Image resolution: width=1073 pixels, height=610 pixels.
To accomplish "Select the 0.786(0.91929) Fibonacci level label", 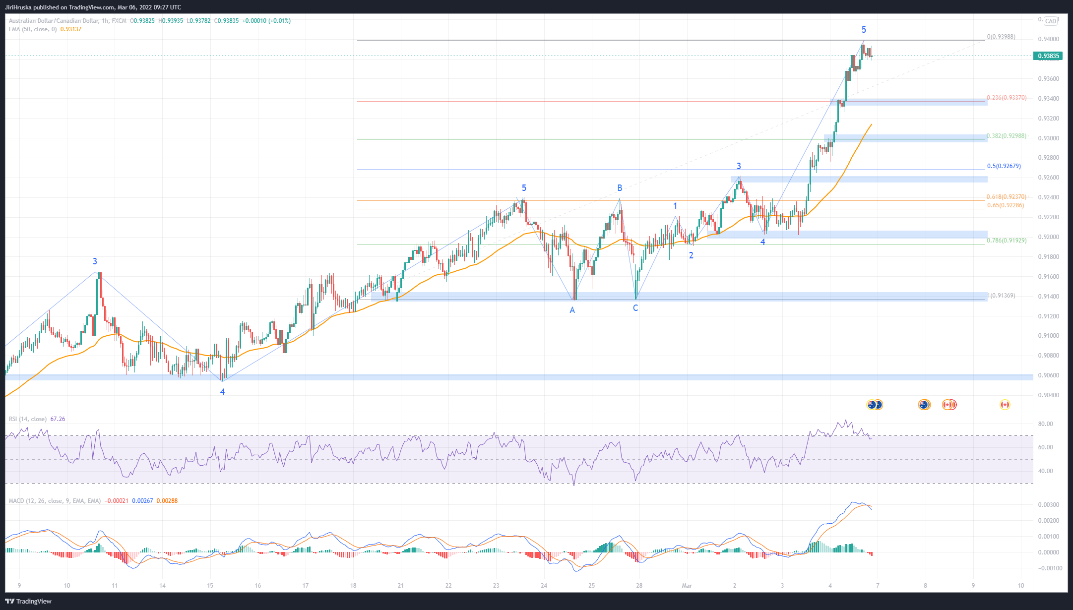I will tap(1007, 241).
